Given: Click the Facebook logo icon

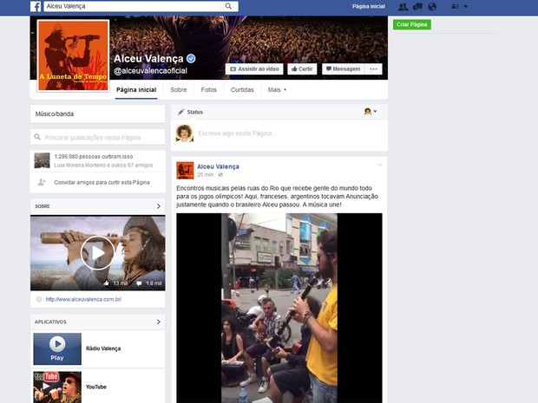Looking at the screenshot, I should [x=36, y=6].
